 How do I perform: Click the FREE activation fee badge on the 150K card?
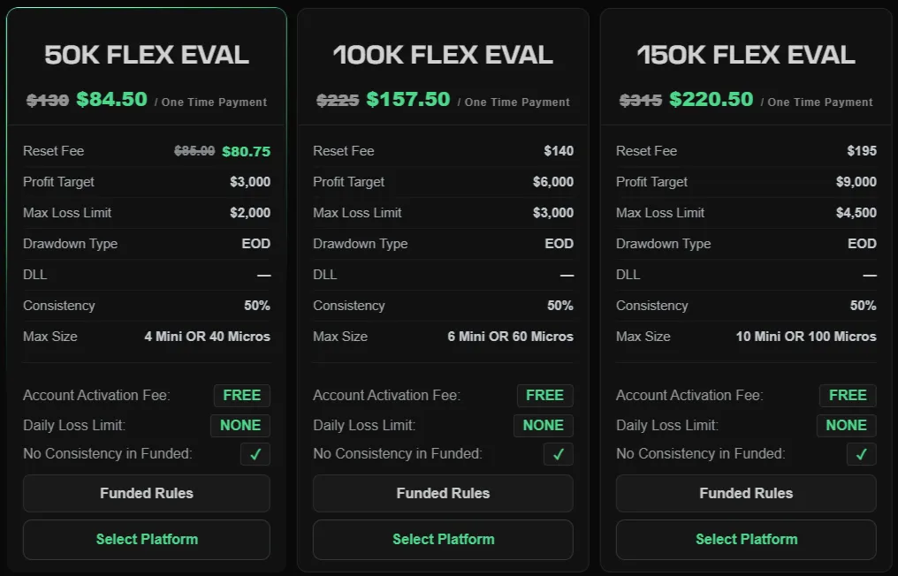tap(848, 395)
